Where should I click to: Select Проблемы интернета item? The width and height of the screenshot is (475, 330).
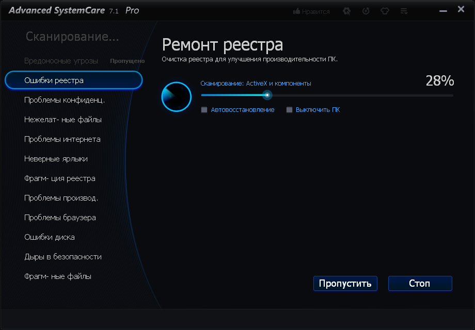coord(62,139)
